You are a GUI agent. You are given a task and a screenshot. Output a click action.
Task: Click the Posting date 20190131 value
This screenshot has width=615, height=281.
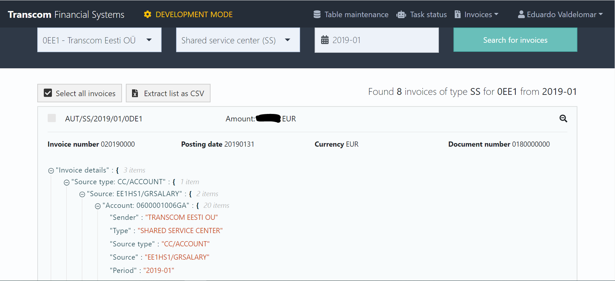(x=239, y=144)
